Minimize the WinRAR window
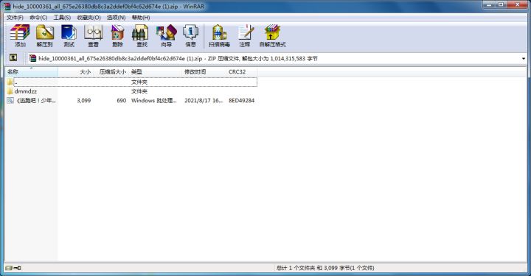This screenshot has width=531, height=276. click(489, 4)
